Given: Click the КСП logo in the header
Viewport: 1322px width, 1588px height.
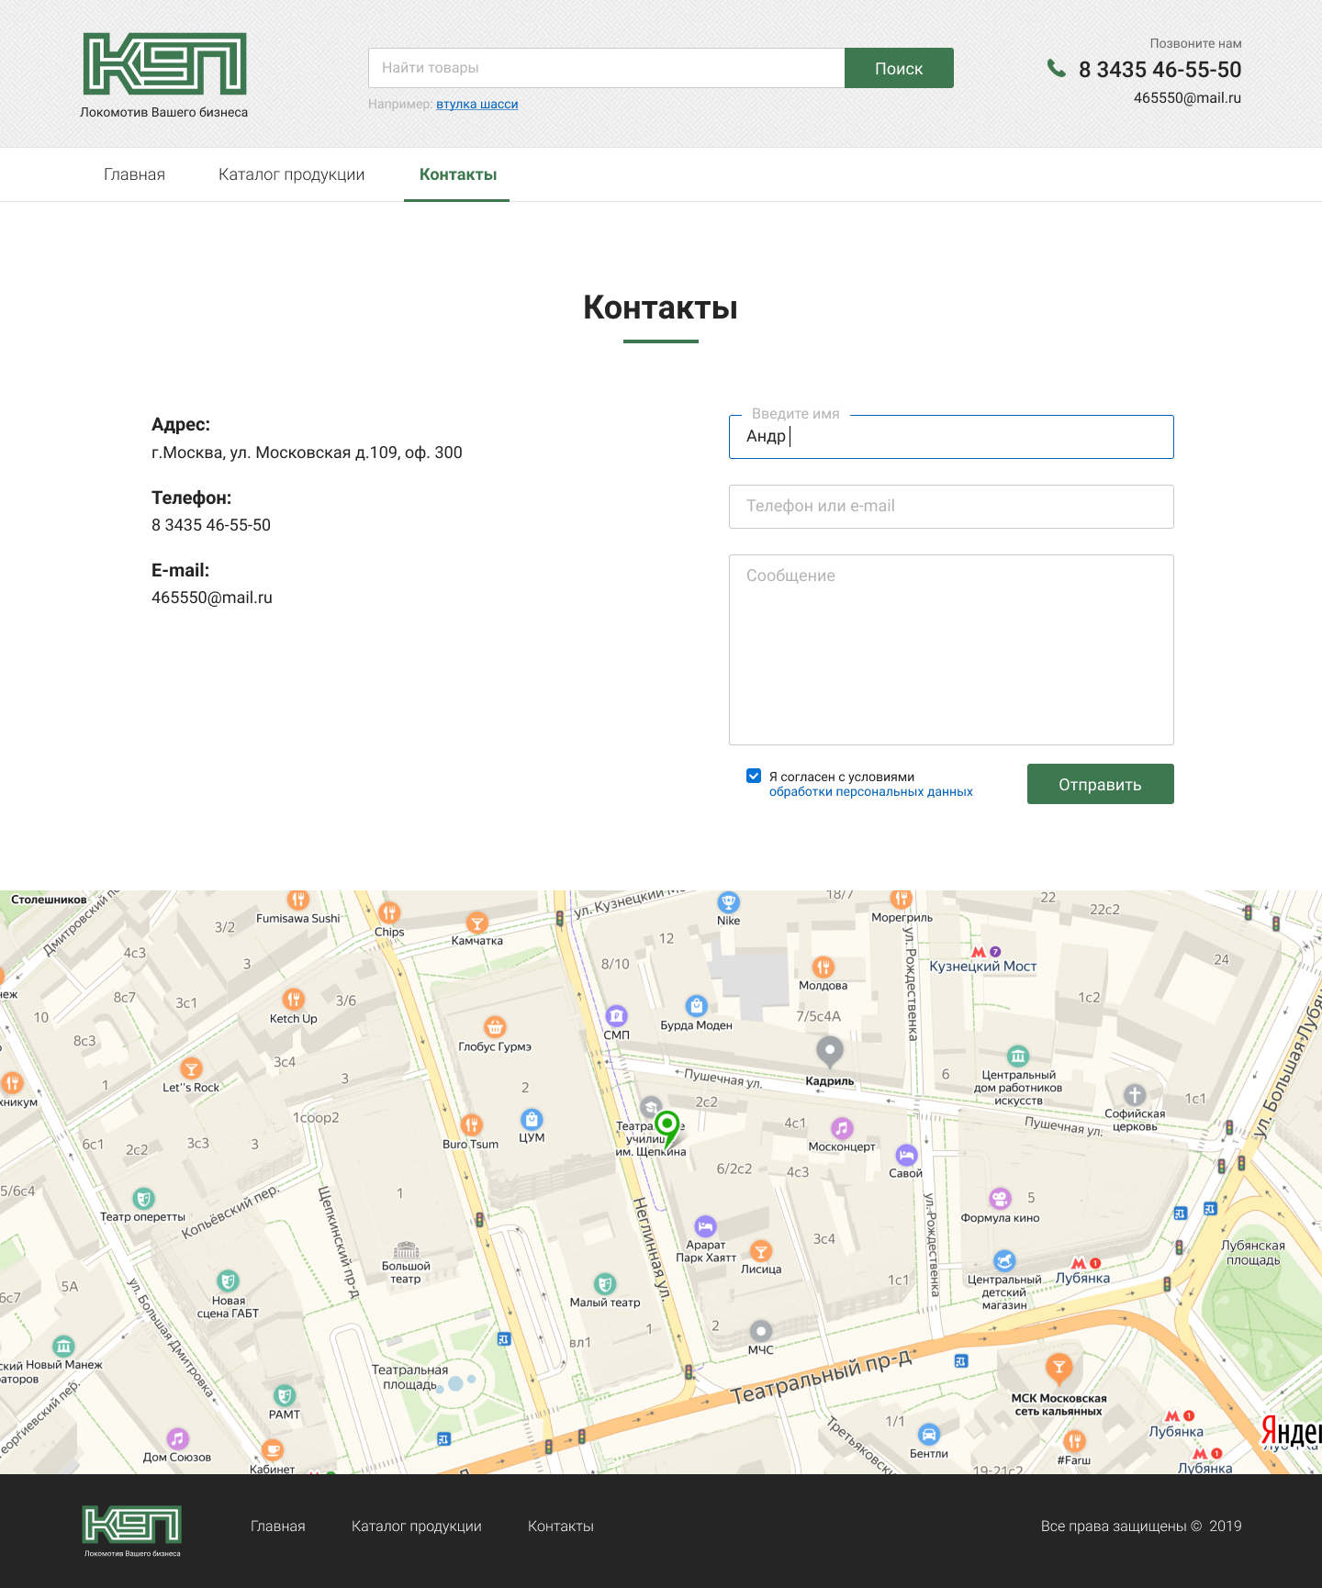Looking at the screenshot, I should (x=164, y=76).
